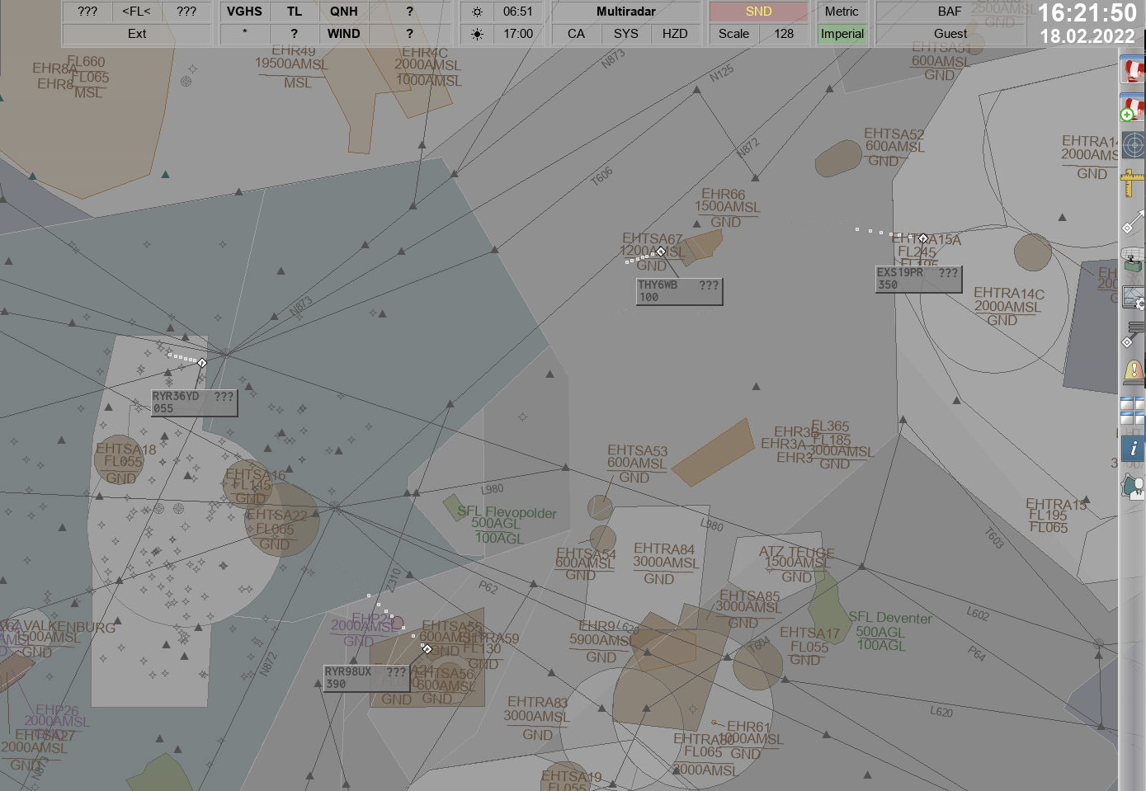Toggle Imperial units option
The image size is (1146, 791).
(x=842, y=34)
